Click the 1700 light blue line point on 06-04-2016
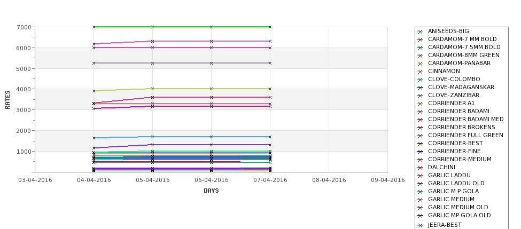 tap(211, 137)
